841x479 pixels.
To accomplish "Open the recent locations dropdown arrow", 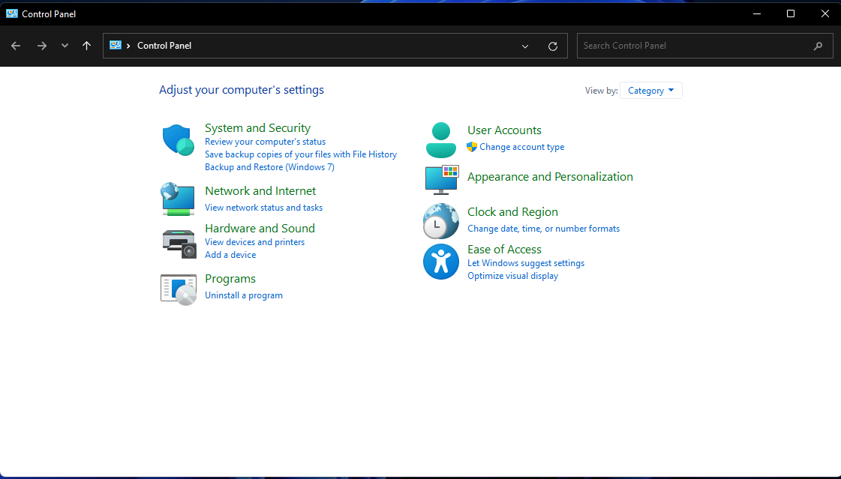I will pos(65,46).
